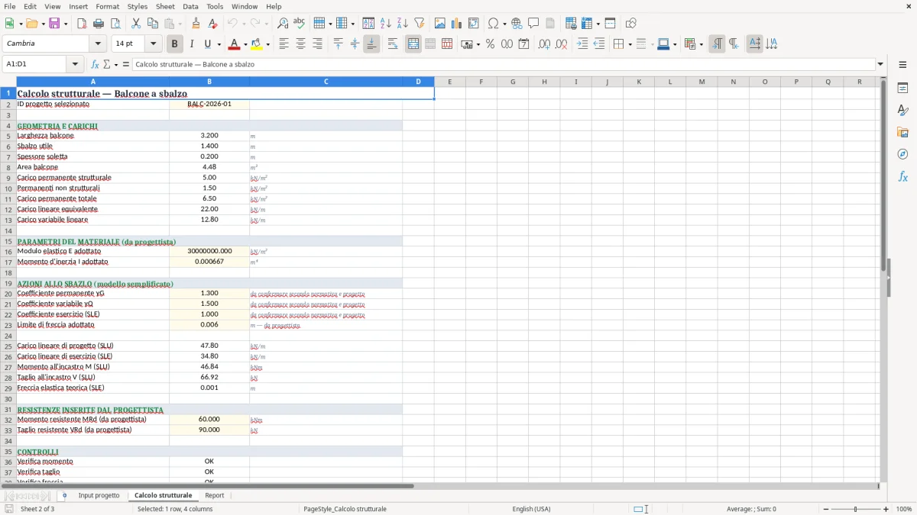Image resolution: width=917 pixels, height=515 pixels.
Task: Switch to the Input progetto sheet tab
Action: pyautogui.click(x=99, y=496)
